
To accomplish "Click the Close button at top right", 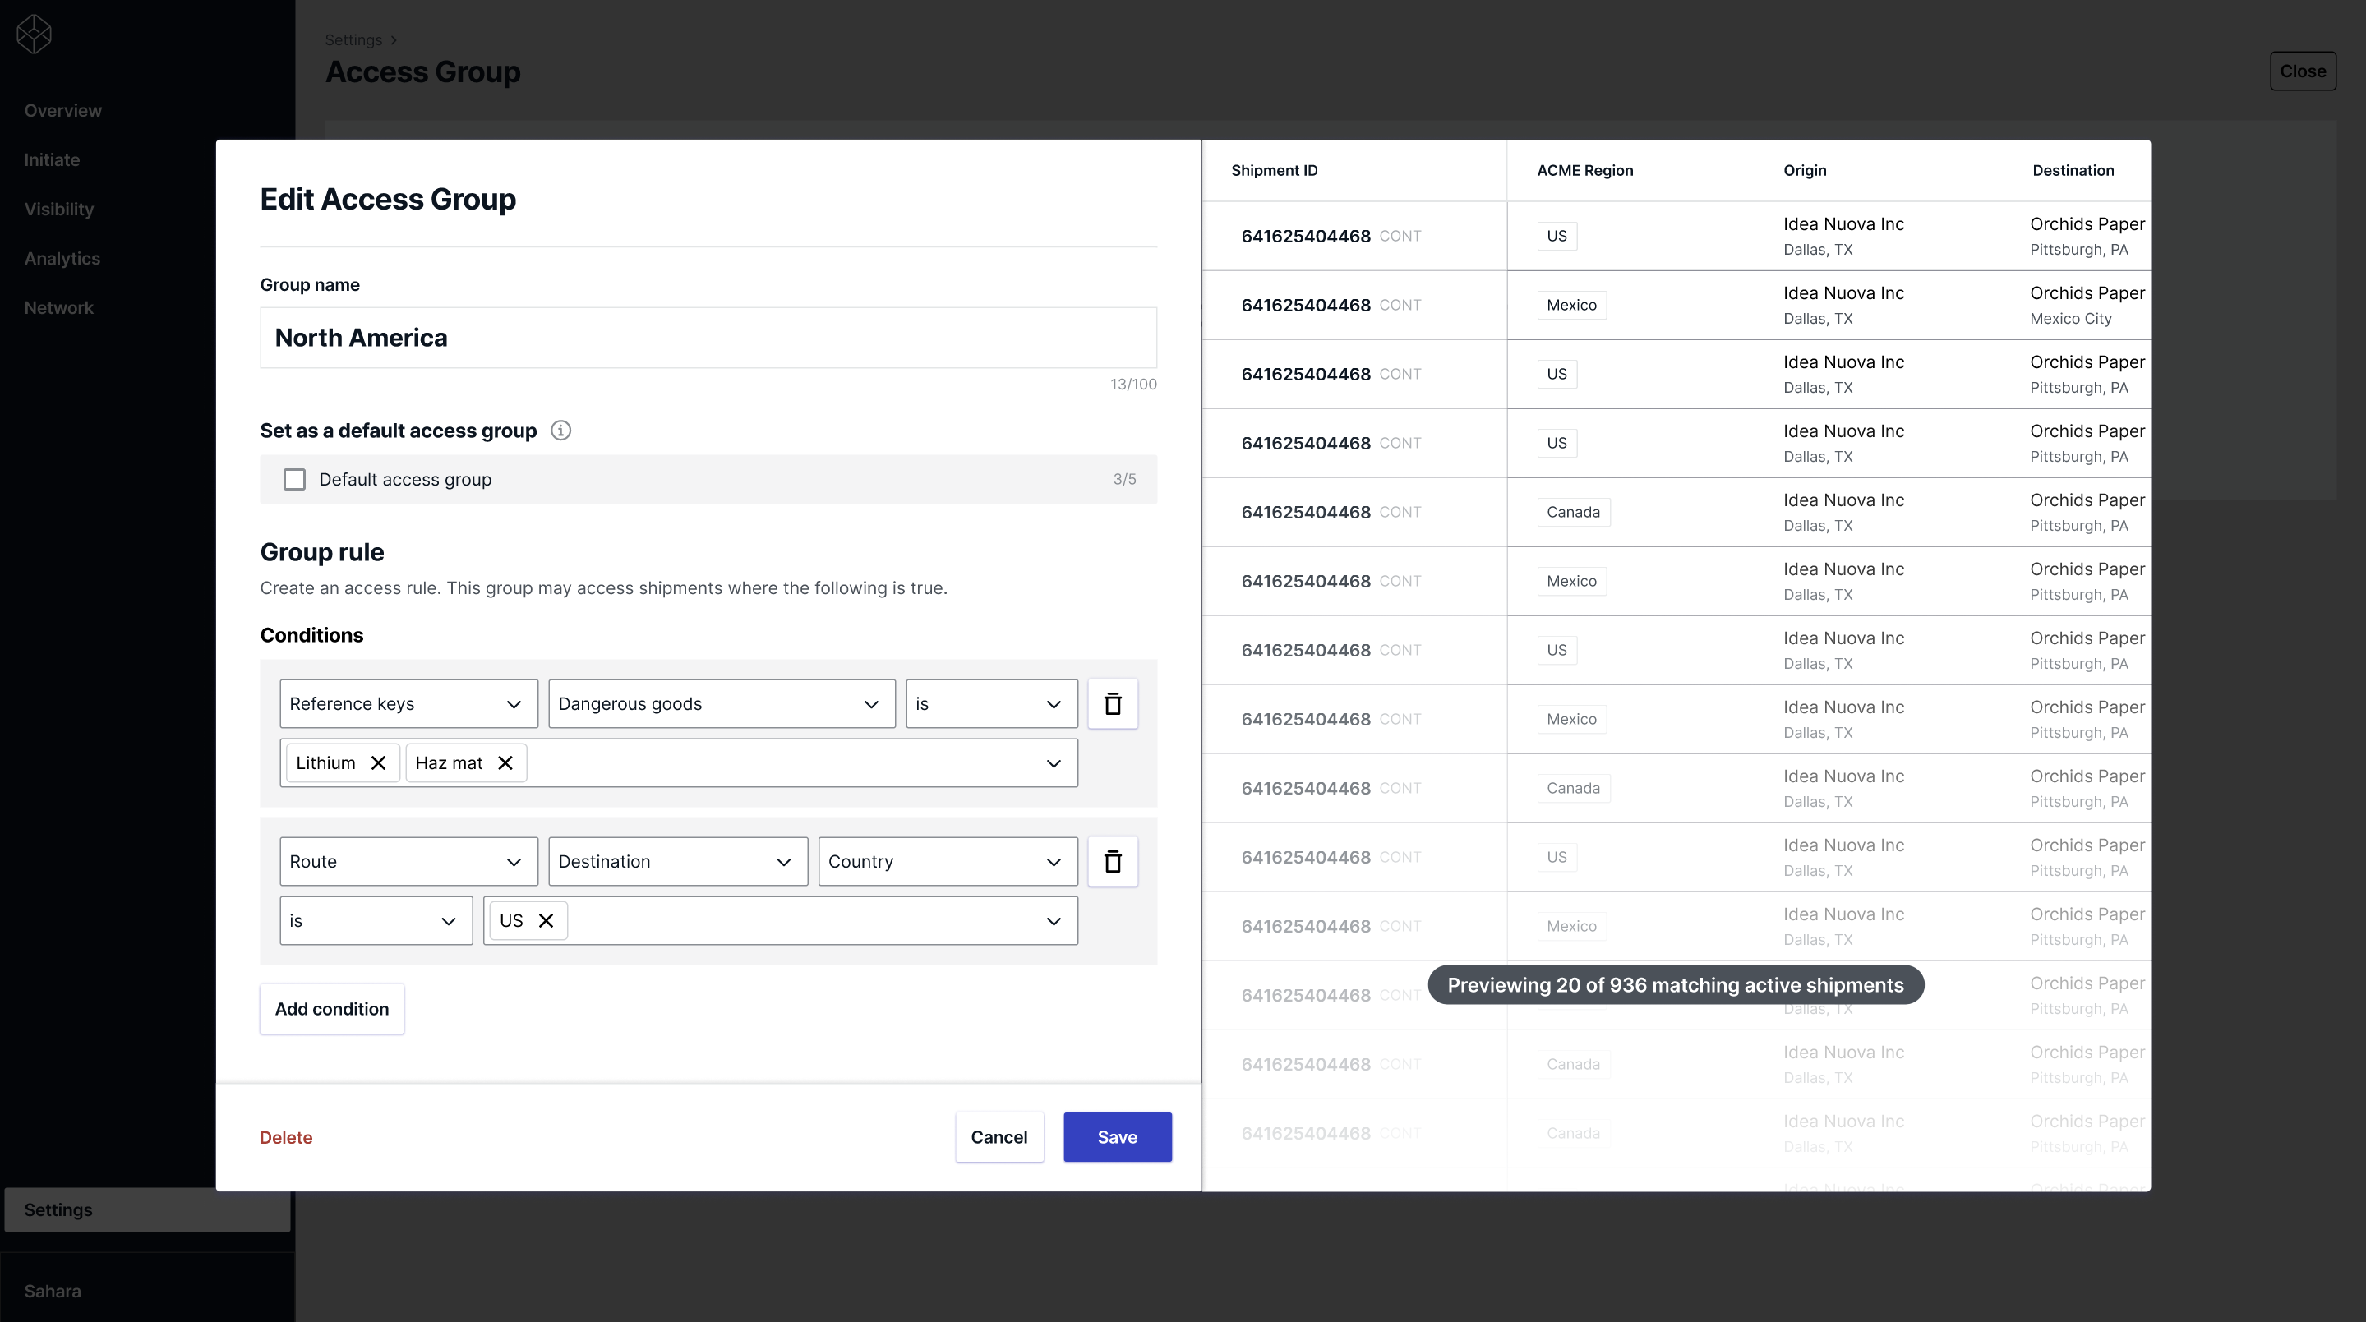I will (2303, 71).
